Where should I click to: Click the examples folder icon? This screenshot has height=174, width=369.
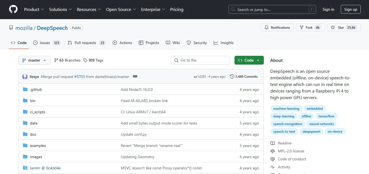[x=25, y=146]
